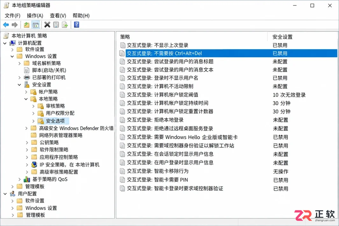This screenshot has height=226, width=339.
Task: Click the Export List toolbar icon
Action: 65,25
